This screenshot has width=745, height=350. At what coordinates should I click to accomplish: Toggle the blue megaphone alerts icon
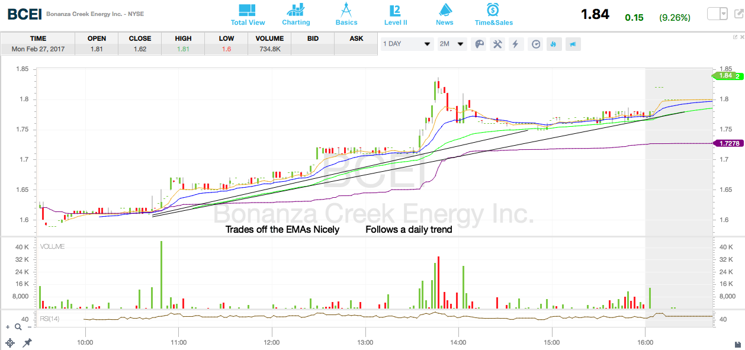pyautogui.click(x=573, y=44)
